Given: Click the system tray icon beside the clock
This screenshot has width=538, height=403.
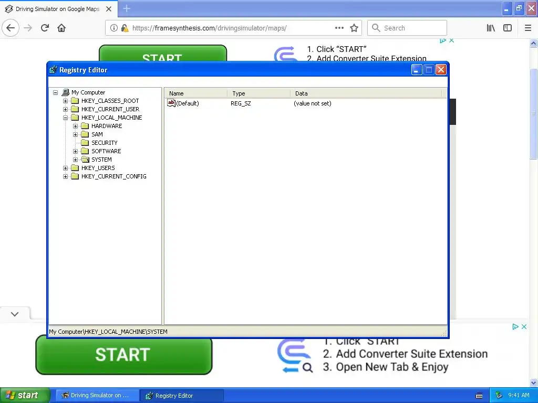Looking at the screenshot, I should [499, 396].
